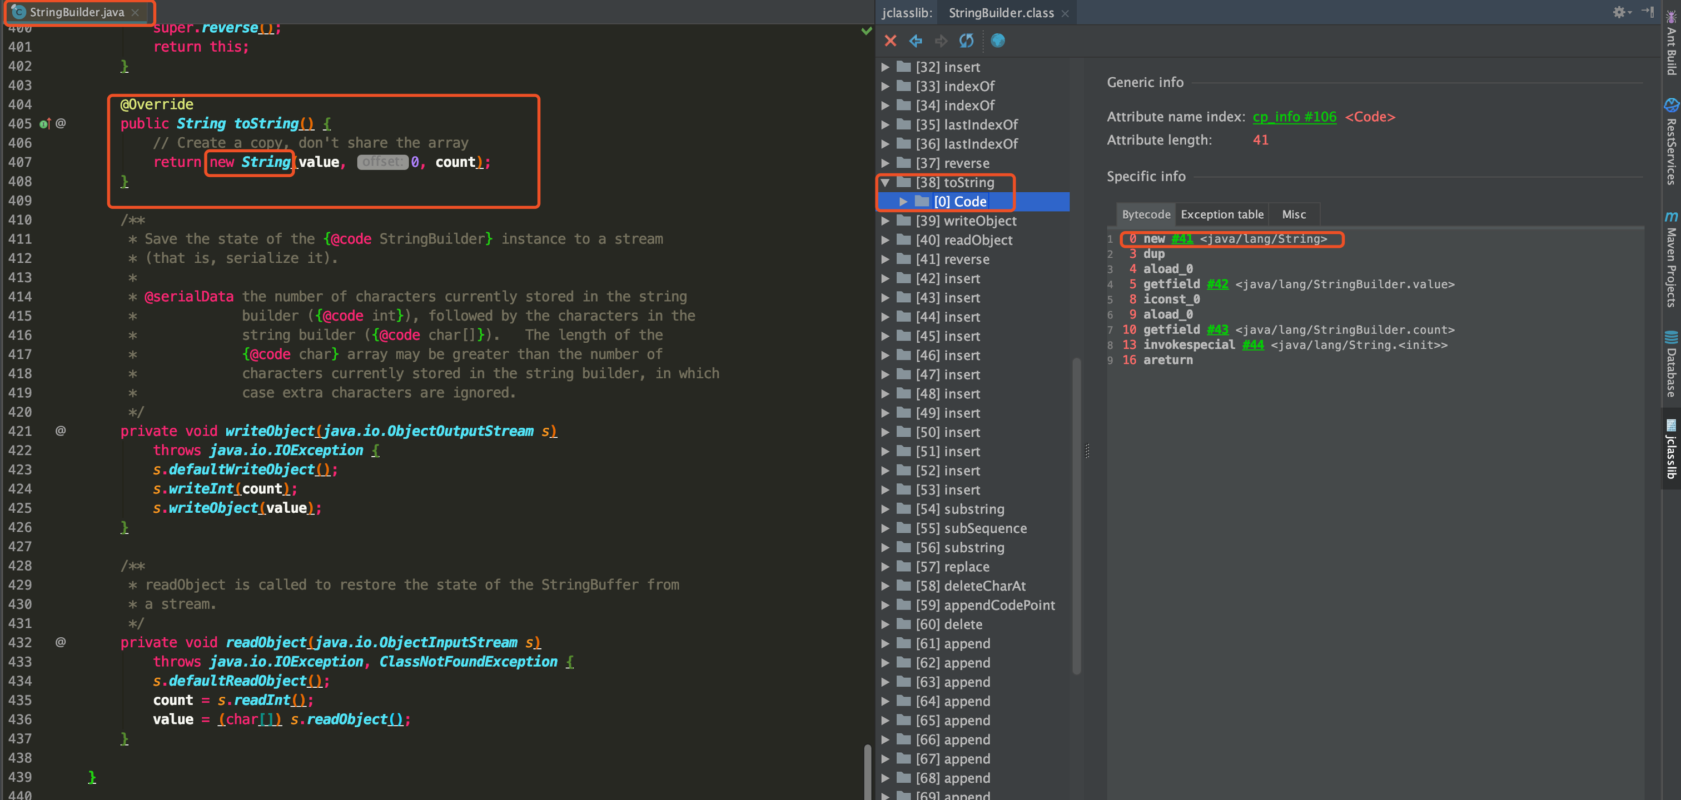Click the jclasslib tree vertical scrollbar
Viewport: 1681px width, 800px height.
1076,515
